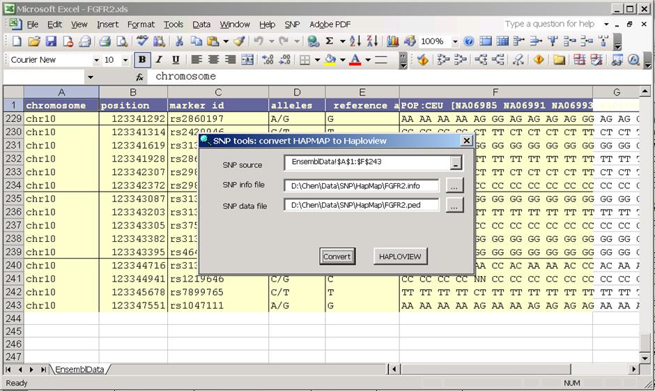Open the Courier New font dropdown
The width and height of the screenshot is (655, 391).
click(x=96, y=60)
